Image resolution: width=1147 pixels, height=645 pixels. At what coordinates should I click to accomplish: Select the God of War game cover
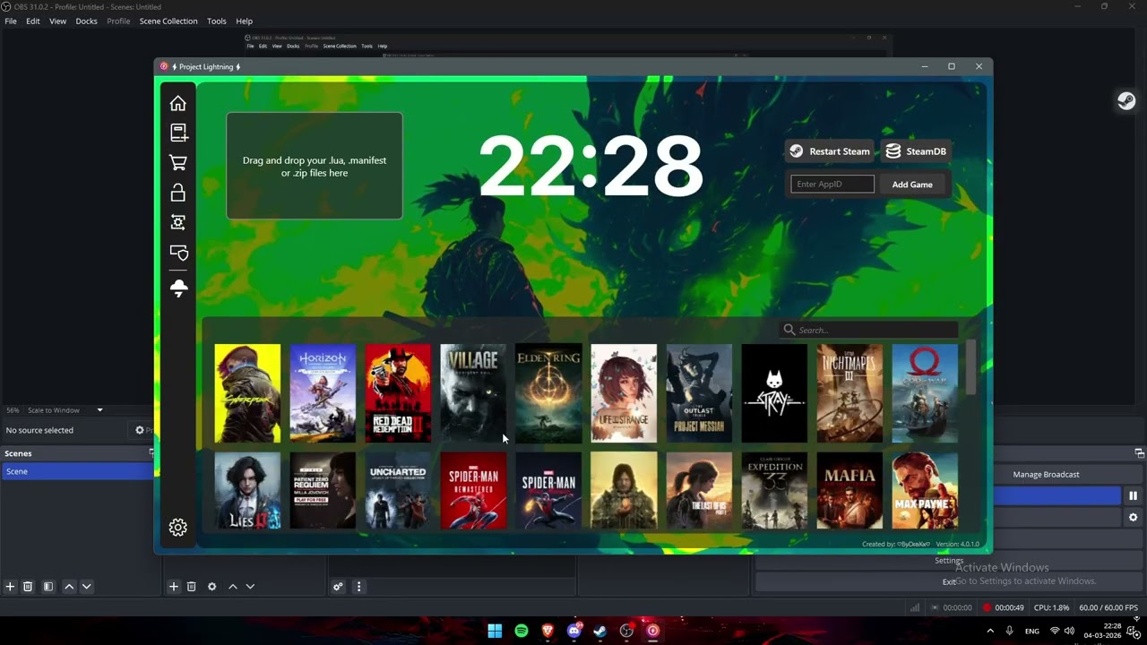tap(925, 393)
